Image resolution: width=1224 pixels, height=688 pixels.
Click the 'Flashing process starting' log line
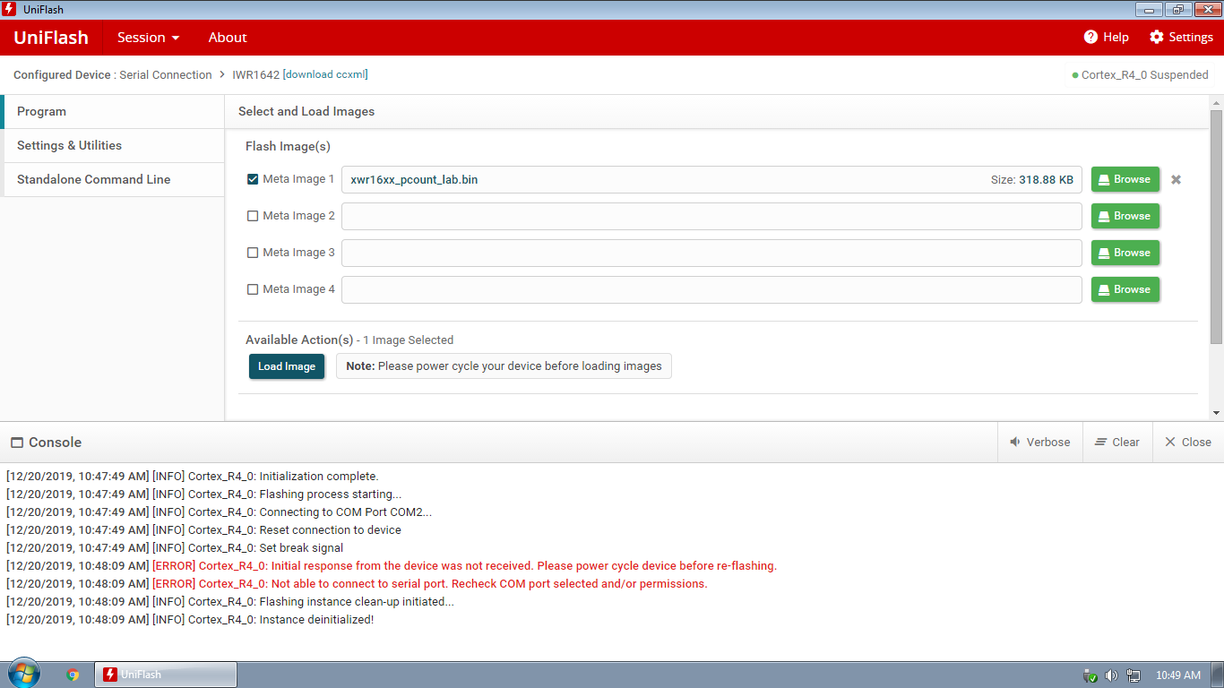coord(203,494)
